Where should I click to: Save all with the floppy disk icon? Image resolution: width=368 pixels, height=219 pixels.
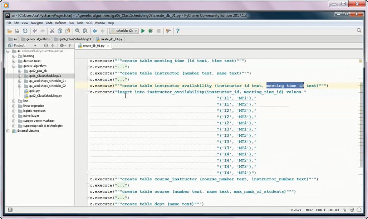click(18, 31)
